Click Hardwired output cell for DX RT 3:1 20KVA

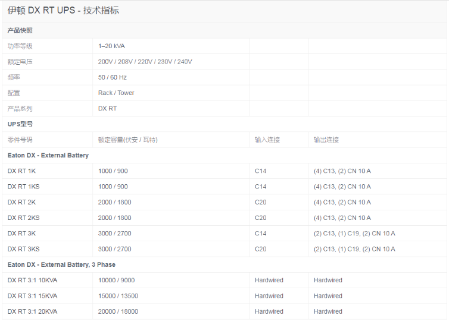click(328, 311)
